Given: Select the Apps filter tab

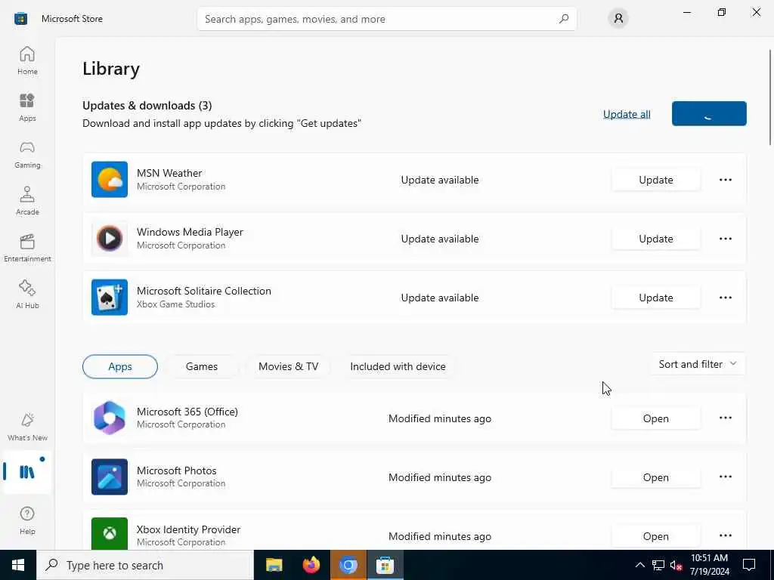Looking at the screenshot, I should (120, 366).
